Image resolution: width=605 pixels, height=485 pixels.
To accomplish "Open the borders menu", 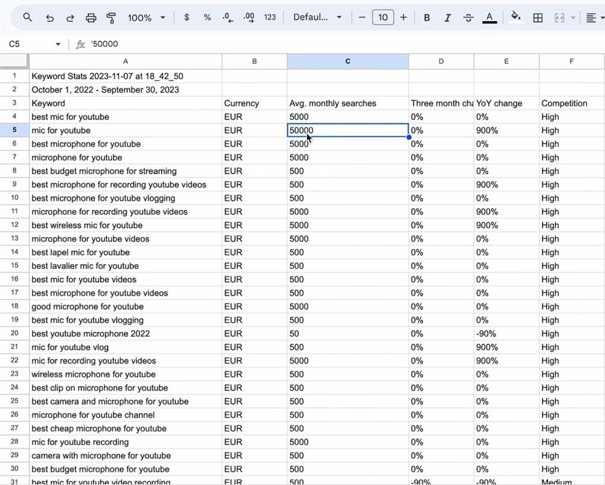I will pyautogui.click(x=538, y=18).
